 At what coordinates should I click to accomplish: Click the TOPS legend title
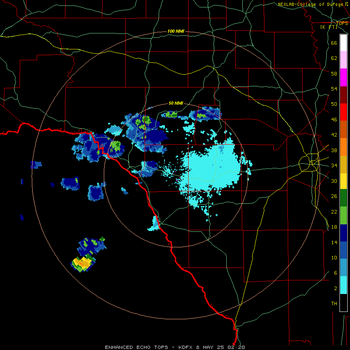pos(342,23)
